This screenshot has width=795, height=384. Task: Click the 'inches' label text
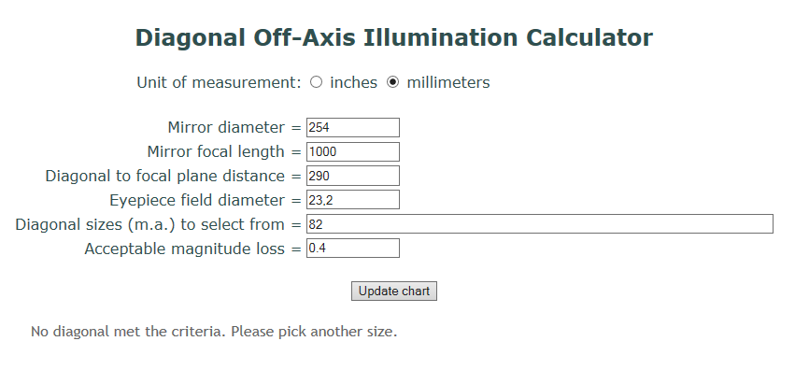(353, 82)
